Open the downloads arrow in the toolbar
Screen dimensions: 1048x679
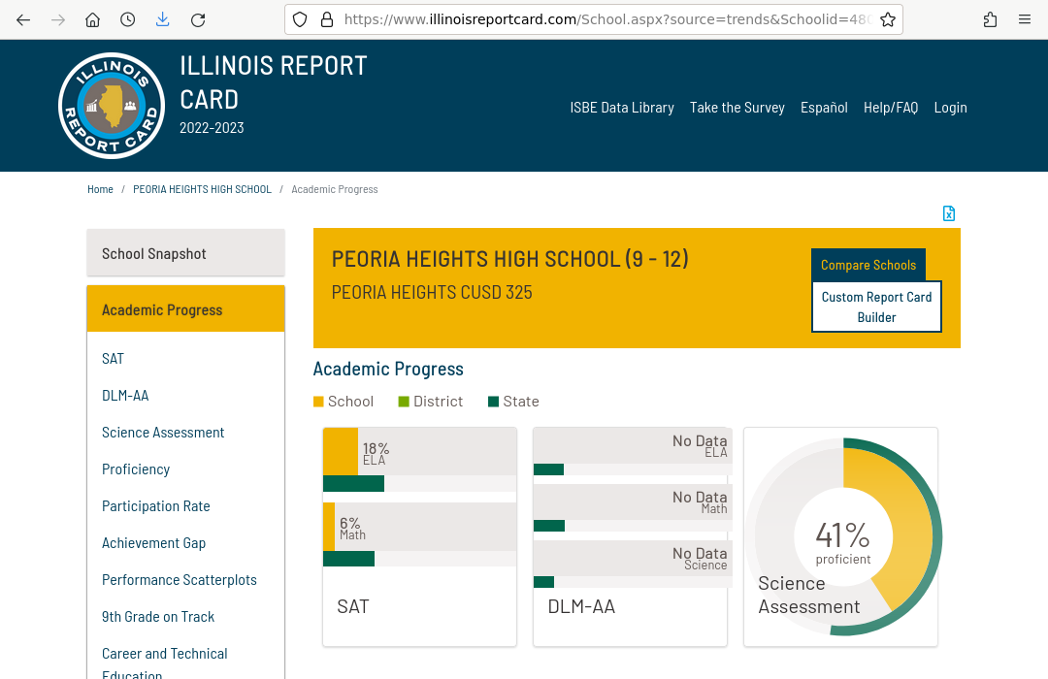coord(162,19)
